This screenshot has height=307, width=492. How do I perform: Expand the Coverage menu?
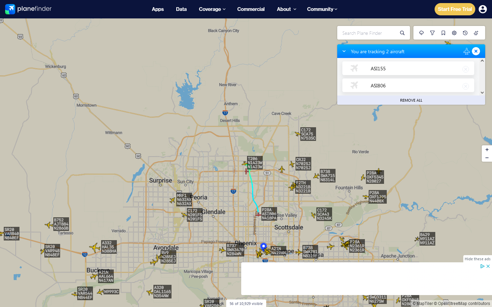coord(212,9)
